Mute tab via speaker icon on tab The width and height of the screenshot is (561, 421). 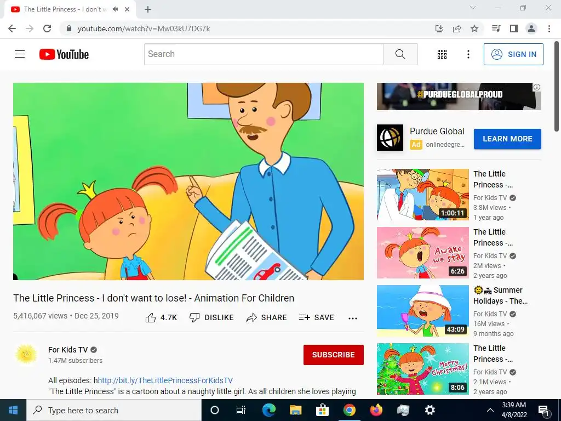coord(115,9)
